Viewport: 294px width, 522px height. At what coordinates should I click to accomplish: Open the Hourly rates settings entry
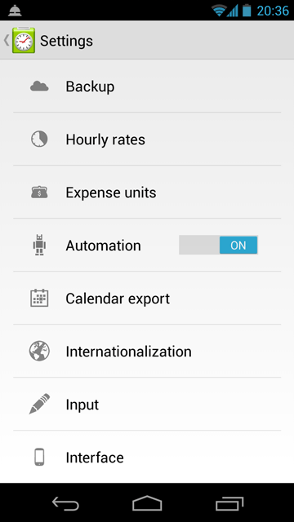point(147,139)
